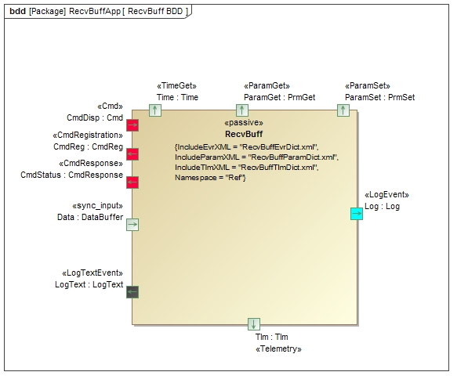Viewport: 468px width, 390px height.
Task: Select the Time port icon on top edge
Action: click(155, 110)
